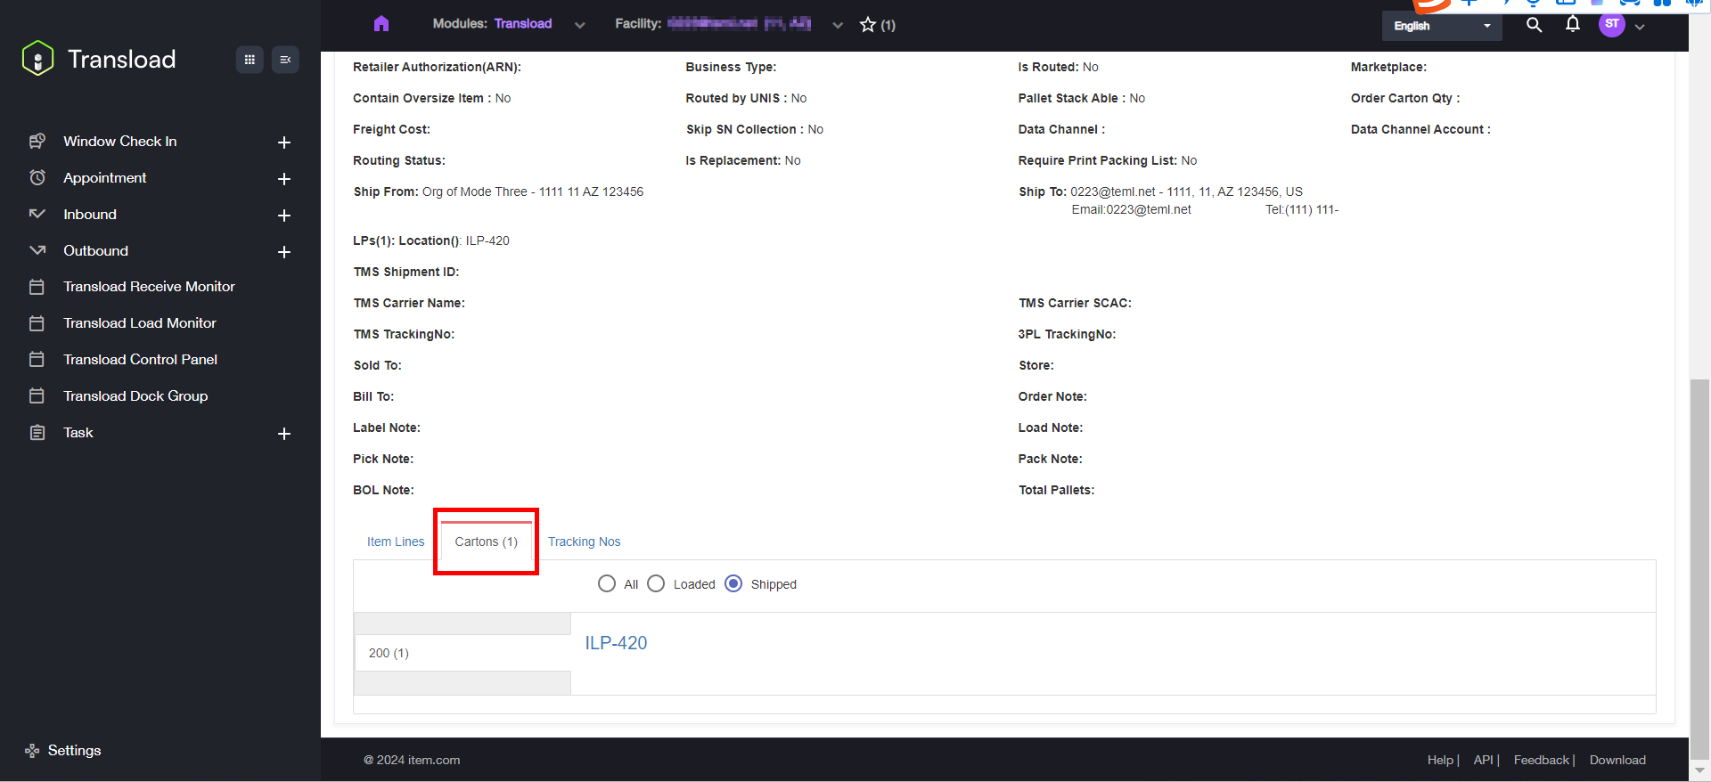Select the Shipped radio button

pyautogui.click(x=733, y=584)
